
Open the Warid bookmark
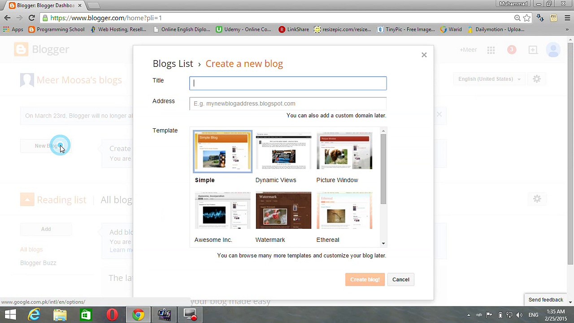coord(451,30)
